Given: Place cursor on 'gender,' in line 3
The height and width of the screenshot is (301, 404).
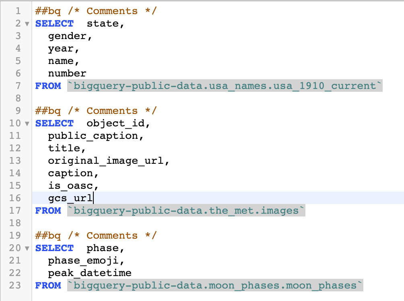Looking at the screenshot, I should click(70, 36).
